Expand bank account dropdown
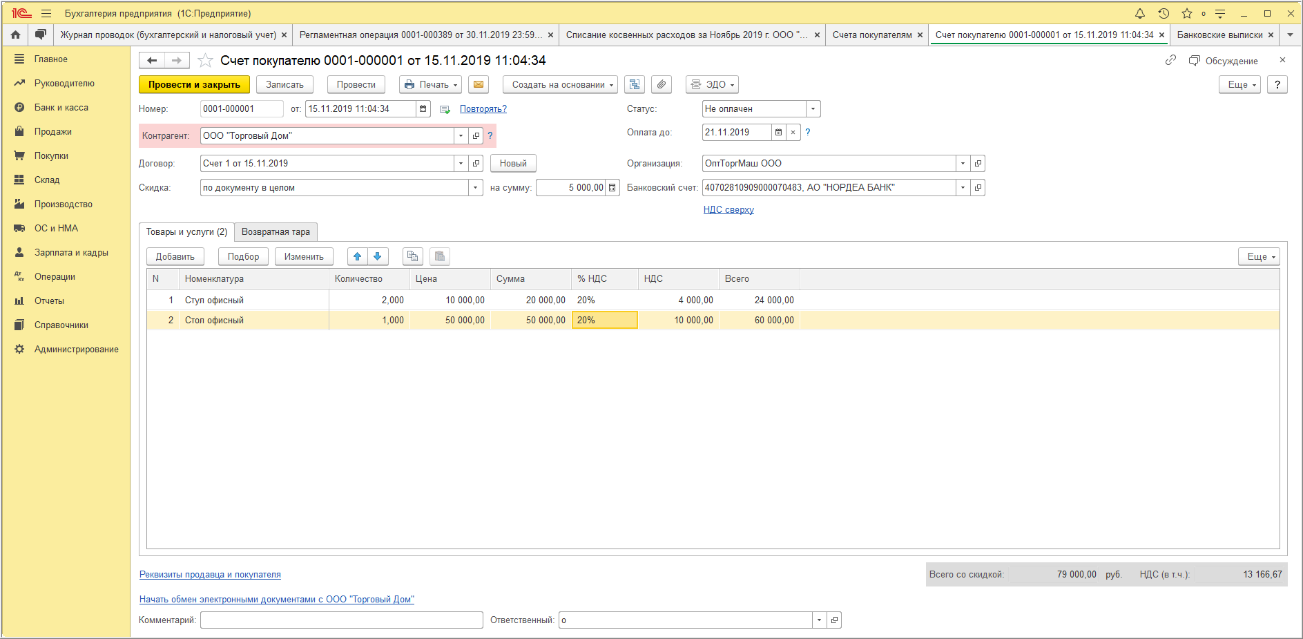This screenshot has width=1303, height=639. [963, 188]
